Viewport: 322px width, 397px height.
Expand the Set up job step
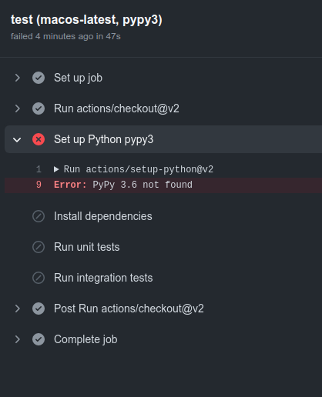coord(18,78)
